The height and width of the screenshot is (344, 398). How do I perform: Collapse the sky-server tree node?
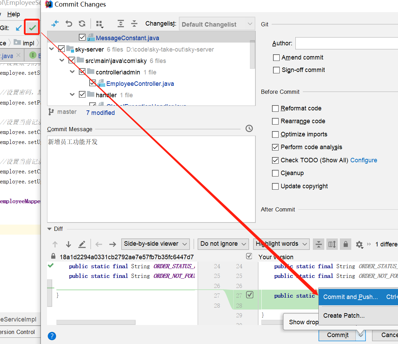tap(52, 49)
